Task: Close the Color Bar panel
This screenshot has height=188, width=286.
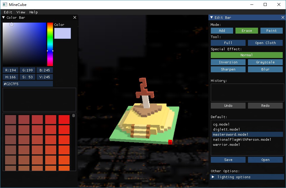Action: click(75, 17)
